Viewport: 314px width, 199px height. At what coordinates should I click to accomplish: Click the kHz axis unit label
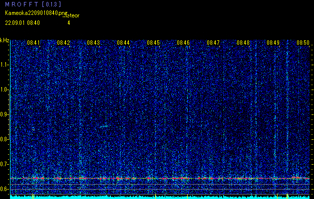coord(4,40)
